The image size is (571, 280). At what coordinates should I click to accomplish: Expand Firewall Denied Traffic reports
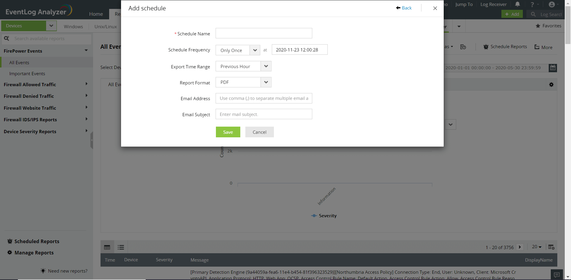coord(87,96)
